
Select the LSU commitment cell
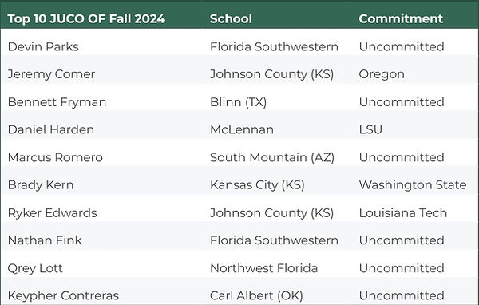370,129
